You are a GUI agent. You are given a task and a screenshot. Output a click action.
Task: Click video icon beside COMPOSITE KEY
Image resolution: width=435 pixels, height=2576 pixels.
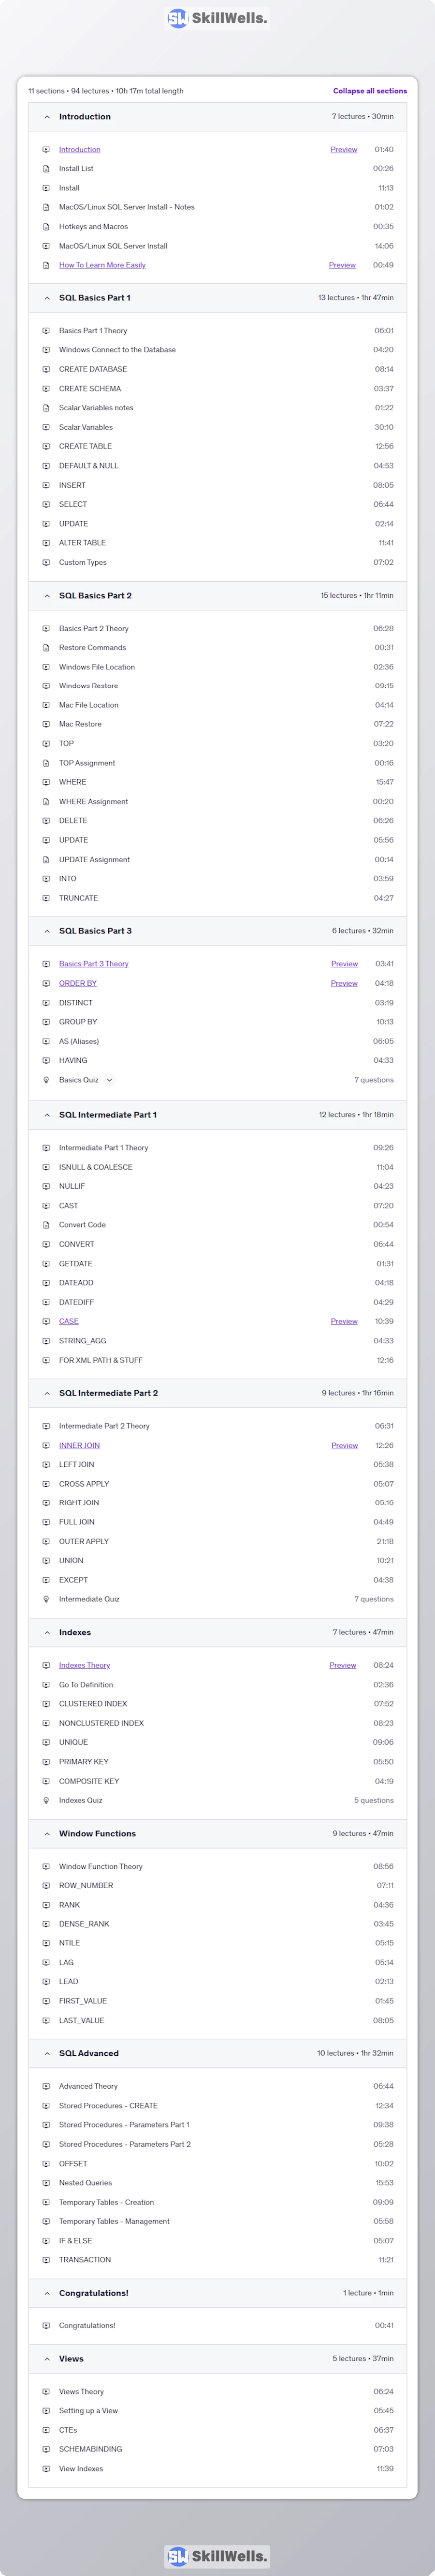pyautogui.click(x=46, y=1781)
